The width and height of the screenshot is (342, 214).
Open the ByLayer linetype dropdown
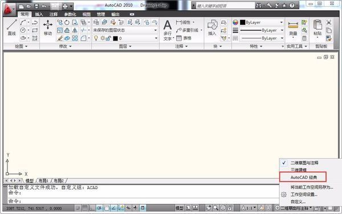[x=262, y=38]
